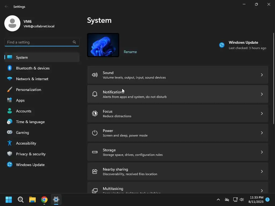
Task: Click the Accounts person icon in sidebar
Action: pos(10,111)
